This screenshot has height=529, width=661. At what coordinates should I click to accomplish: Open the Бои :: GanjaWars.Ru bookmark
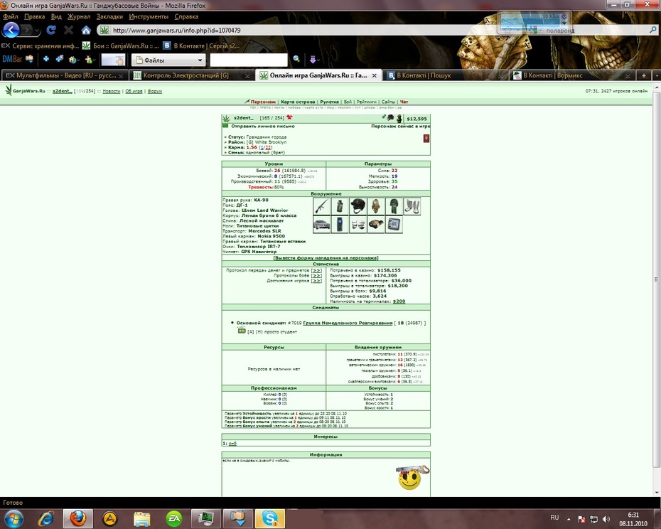pyautogui.click(x=121, y=46)
